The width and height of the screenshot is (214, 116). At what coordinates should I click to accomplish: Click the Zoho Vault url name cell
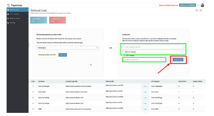pyautogui.click(x=42, y=92)
